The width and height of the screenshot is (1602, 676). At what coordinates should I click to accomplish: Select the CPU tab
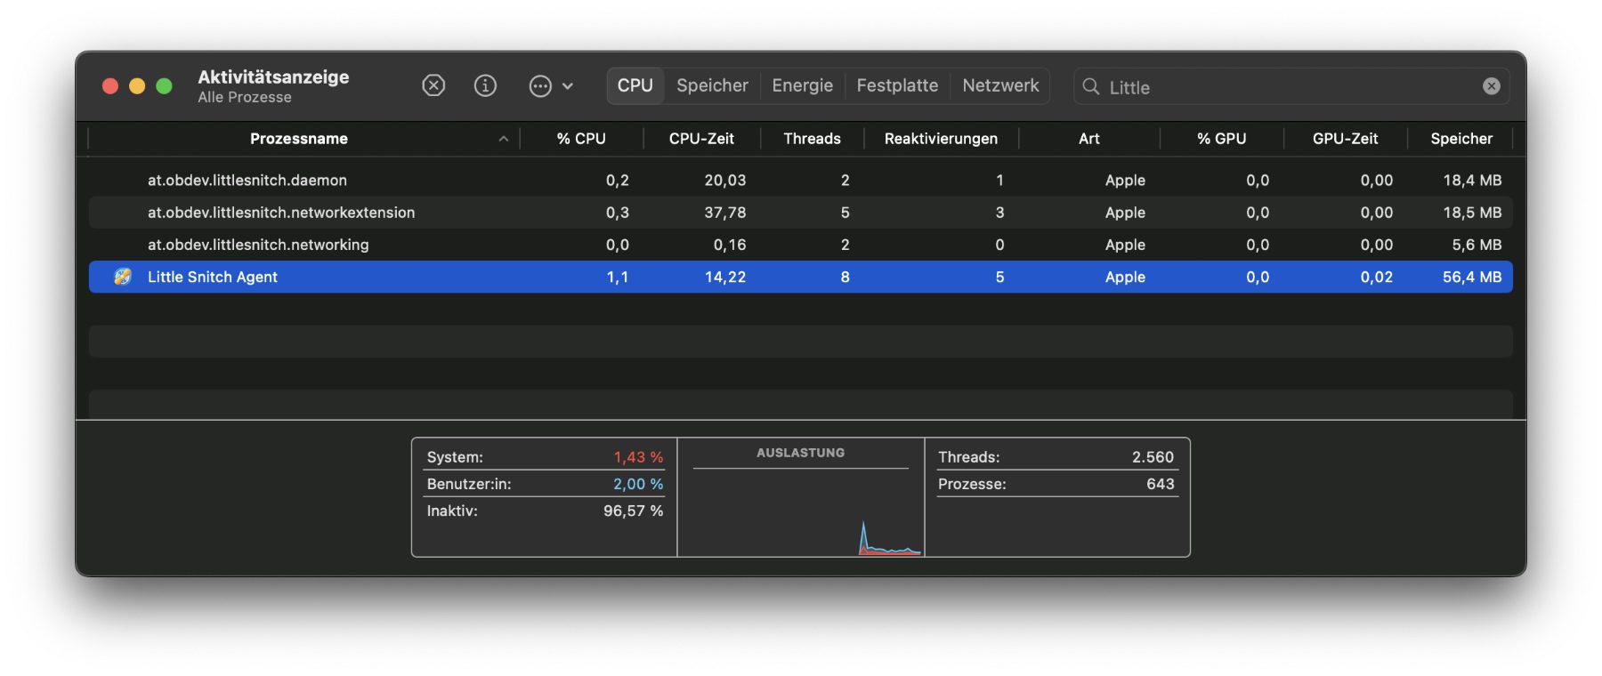click(x=635, y=85)
